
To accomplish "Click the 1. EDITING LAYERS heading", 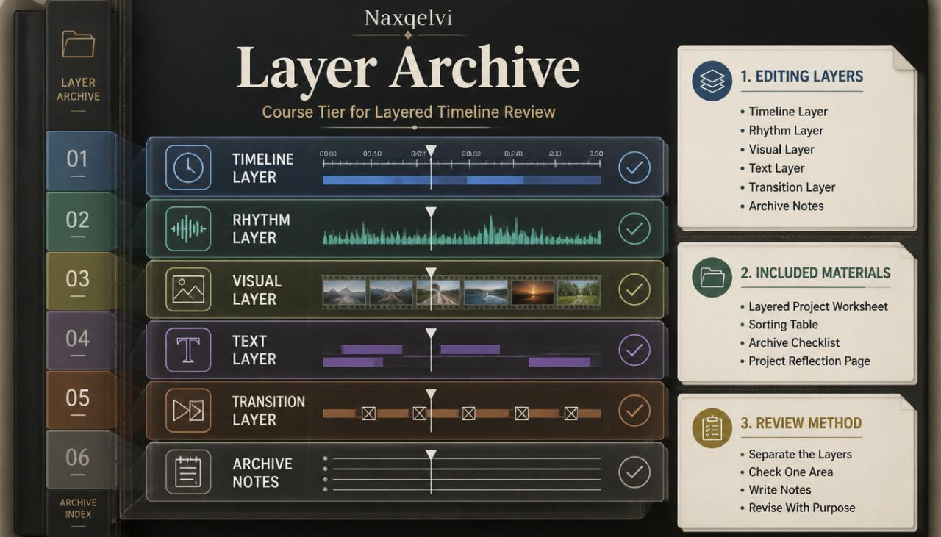I will pyautogui.click(x=801, y=76).
